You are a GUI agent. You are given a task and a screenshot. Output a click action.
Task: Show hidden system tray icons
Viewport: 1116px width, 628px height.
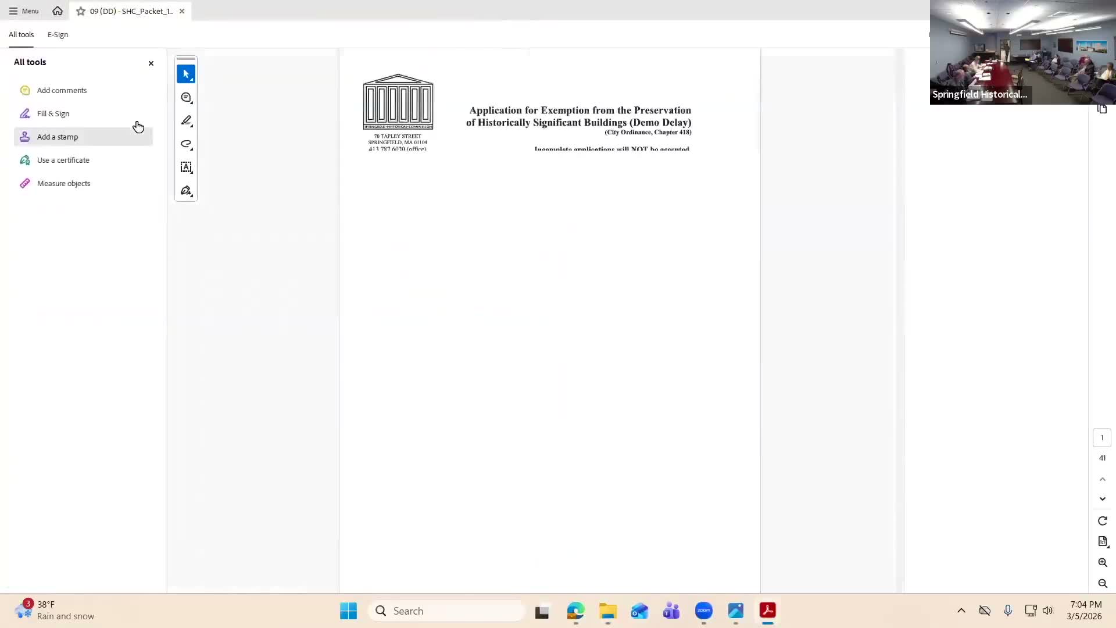click(961, 611)
